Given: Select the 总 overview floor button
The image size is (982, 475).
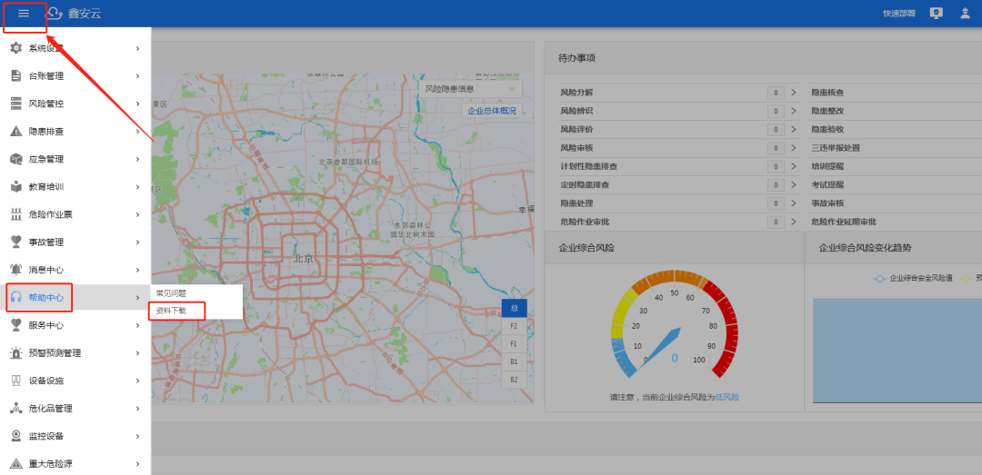Looking at the screenshot, I should point(514,308).
